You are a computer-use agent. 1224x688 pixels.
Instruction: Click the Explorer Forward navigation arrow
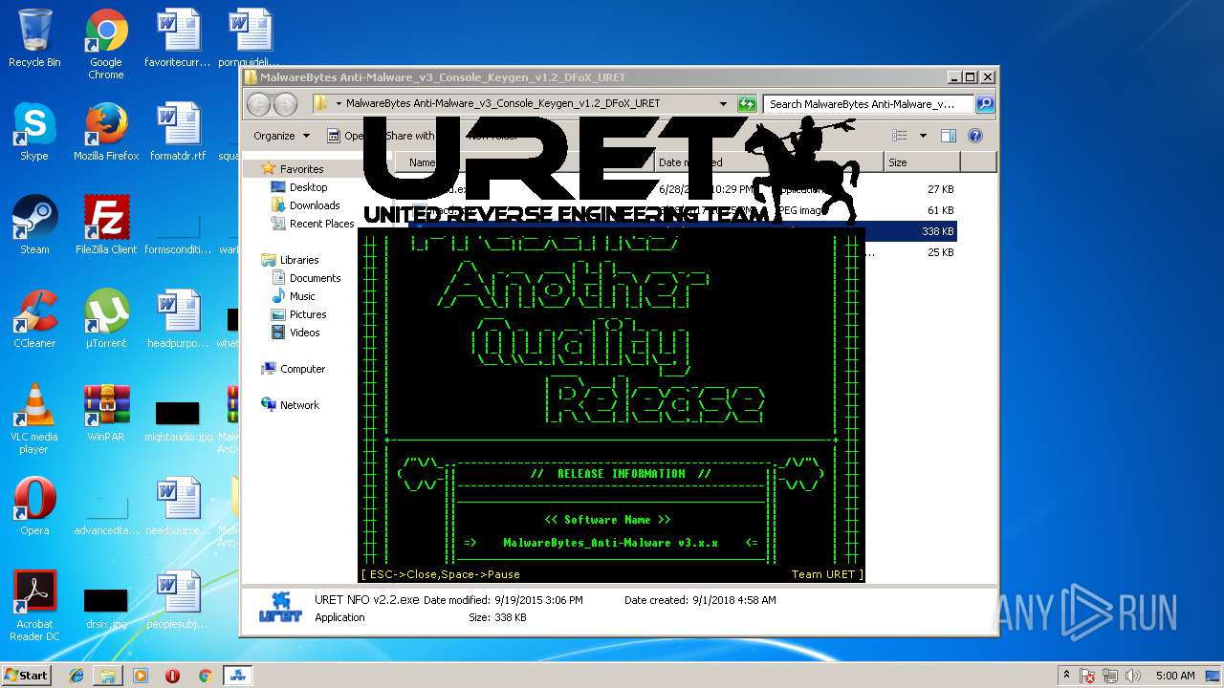pyautogui.click(x=285, y=104)
